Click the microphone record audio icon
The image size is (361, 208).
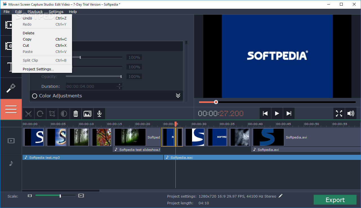point(99,114)
